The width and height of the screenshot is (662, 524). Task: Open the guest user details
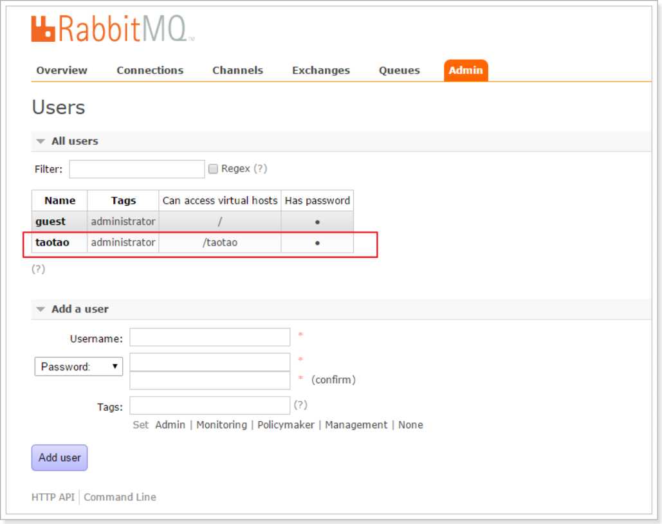(50, 222)
